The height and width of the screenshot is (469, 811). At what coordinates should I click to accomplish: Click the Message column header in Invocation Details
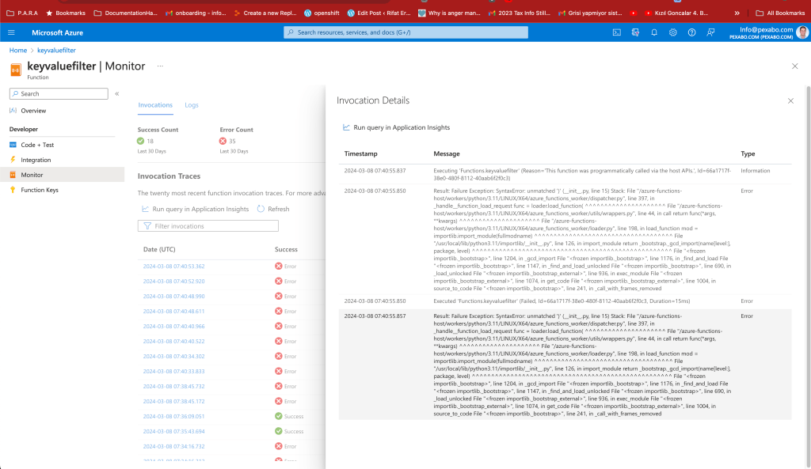point(447,154)
